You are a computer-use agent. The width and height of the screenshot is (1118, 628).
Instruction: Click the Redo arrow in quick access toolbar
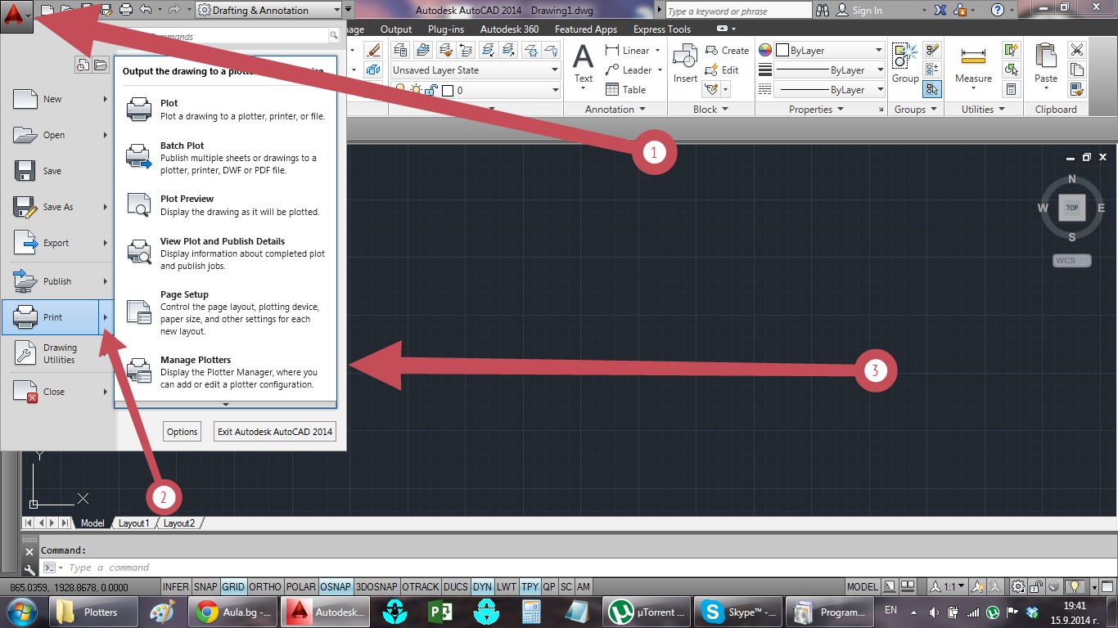(x=174, y=10)
